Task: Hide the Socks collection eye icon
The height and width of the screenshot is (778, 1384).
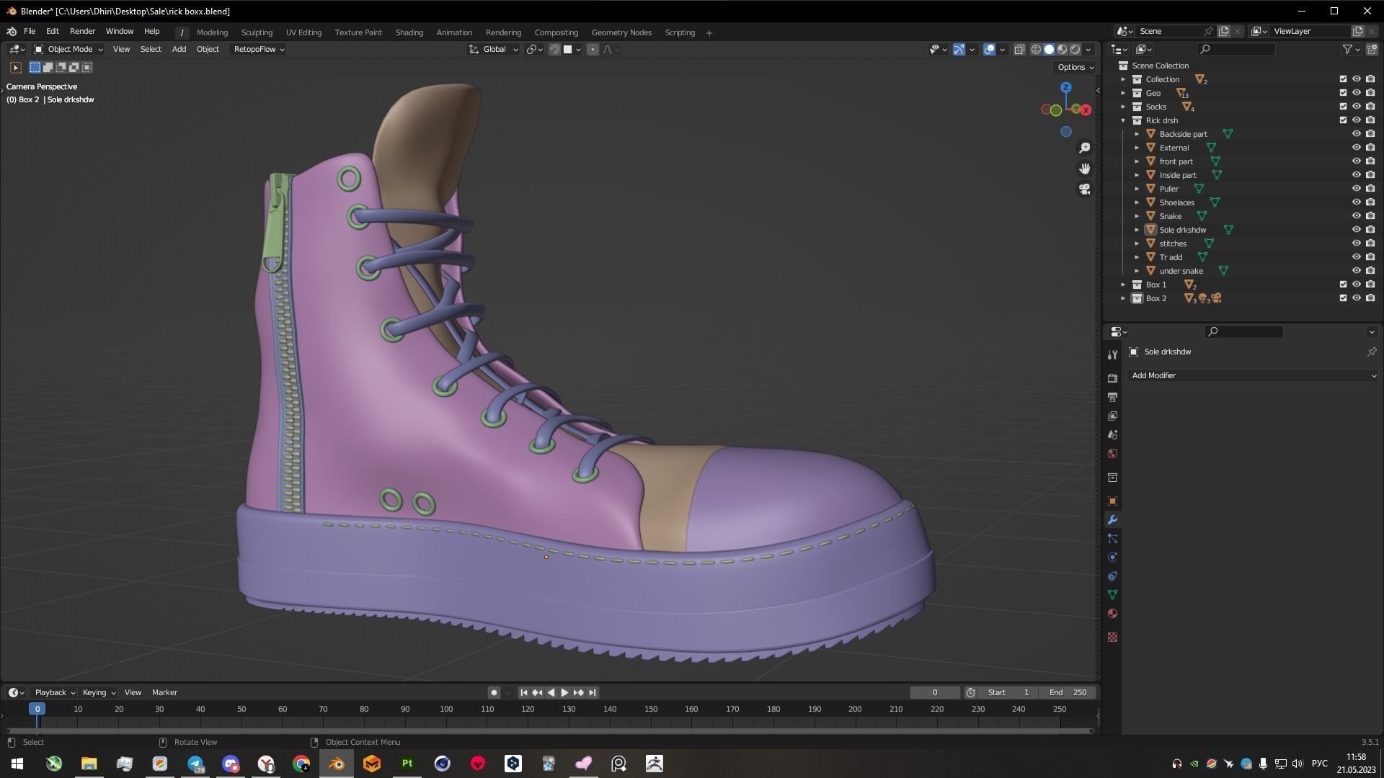Action: [x=1356, y=107]
